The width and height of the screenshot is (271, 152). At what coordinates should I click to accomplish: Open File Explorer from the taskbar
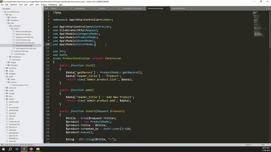point(38,149)
